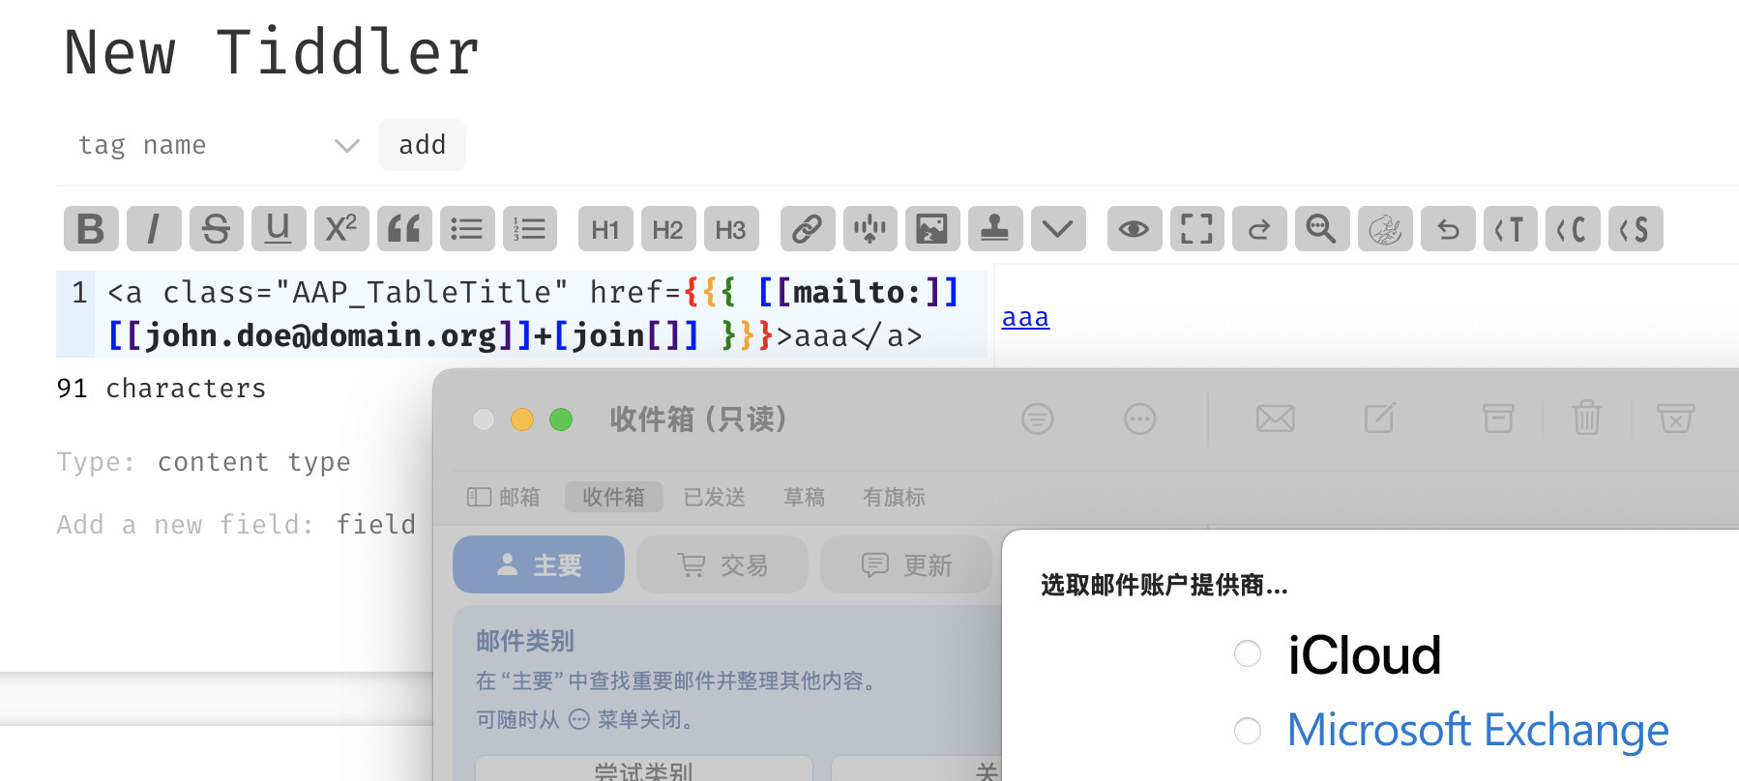Open the 交易 mail category tab
1739x781 pixels.
coord(722,564)
